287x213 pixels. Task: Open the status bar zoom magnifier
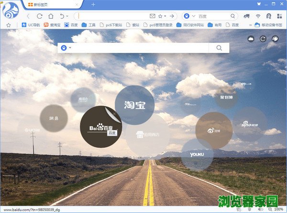[270, 209]
